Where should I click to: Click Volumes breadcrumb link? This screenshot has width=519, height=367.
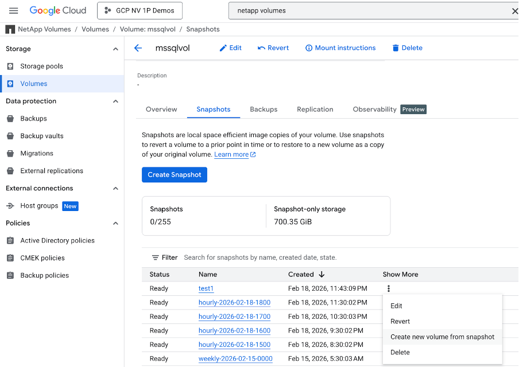tap(95, 29)
